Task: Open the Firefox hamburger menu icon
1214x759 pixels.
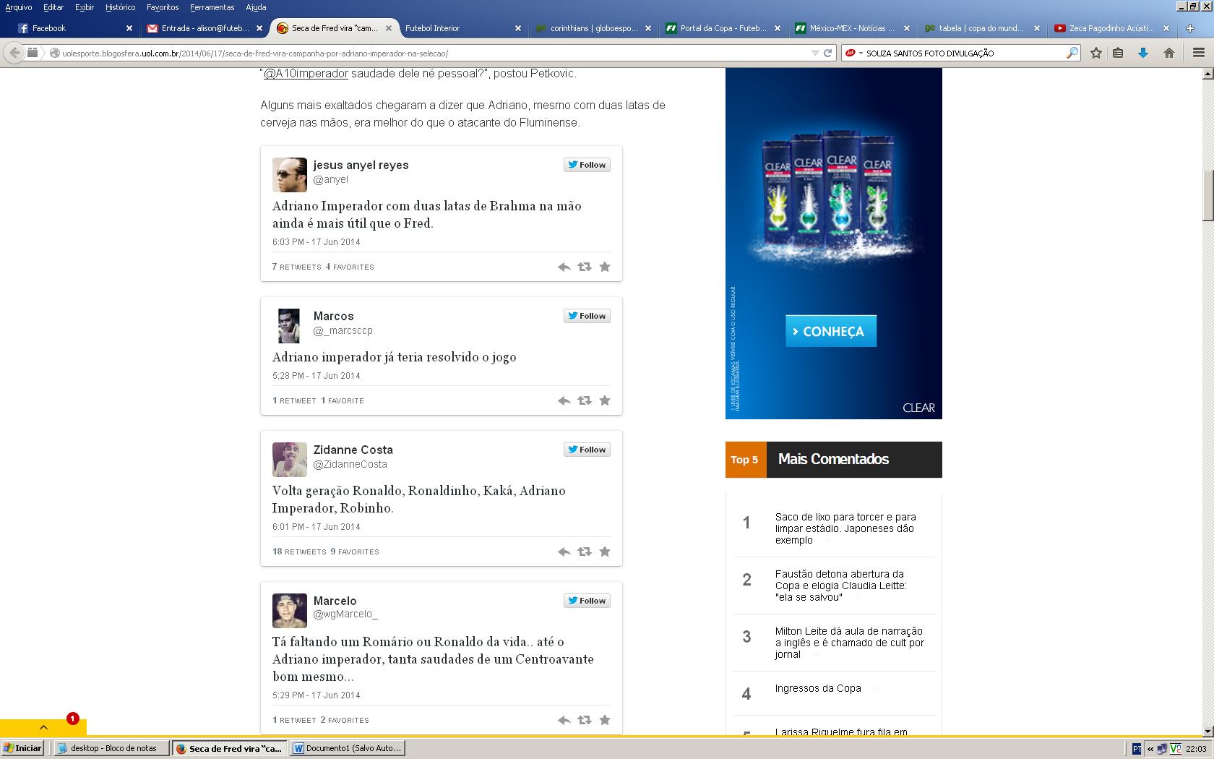Action: click(x=1198, y=53)
